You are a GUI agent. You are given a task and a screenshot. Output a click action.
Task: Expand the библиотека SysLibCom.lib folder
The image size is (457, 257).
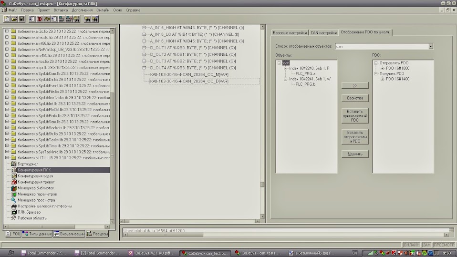pos(7,73)
